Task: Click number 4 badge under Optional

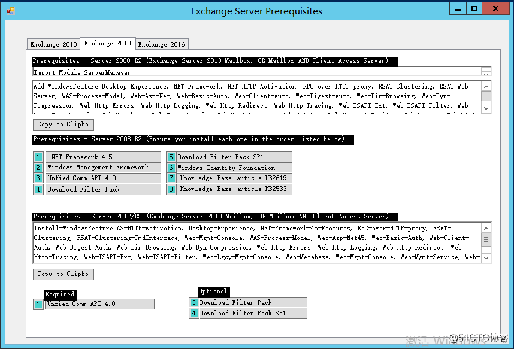Action: (193, 313)
